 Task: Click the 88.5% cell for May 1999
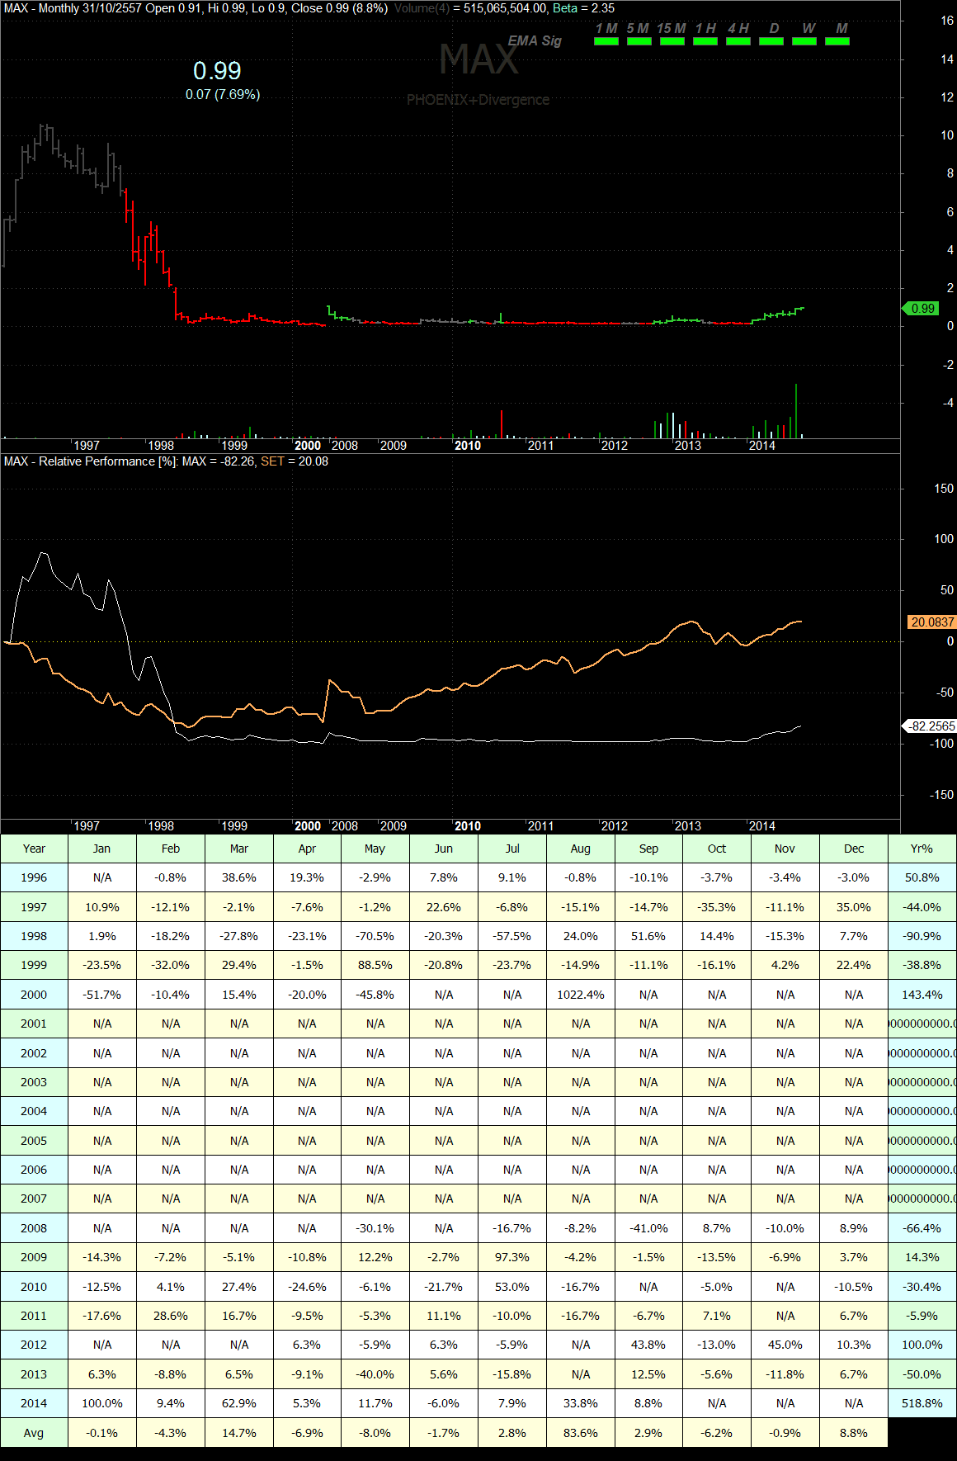coord(375,965)
